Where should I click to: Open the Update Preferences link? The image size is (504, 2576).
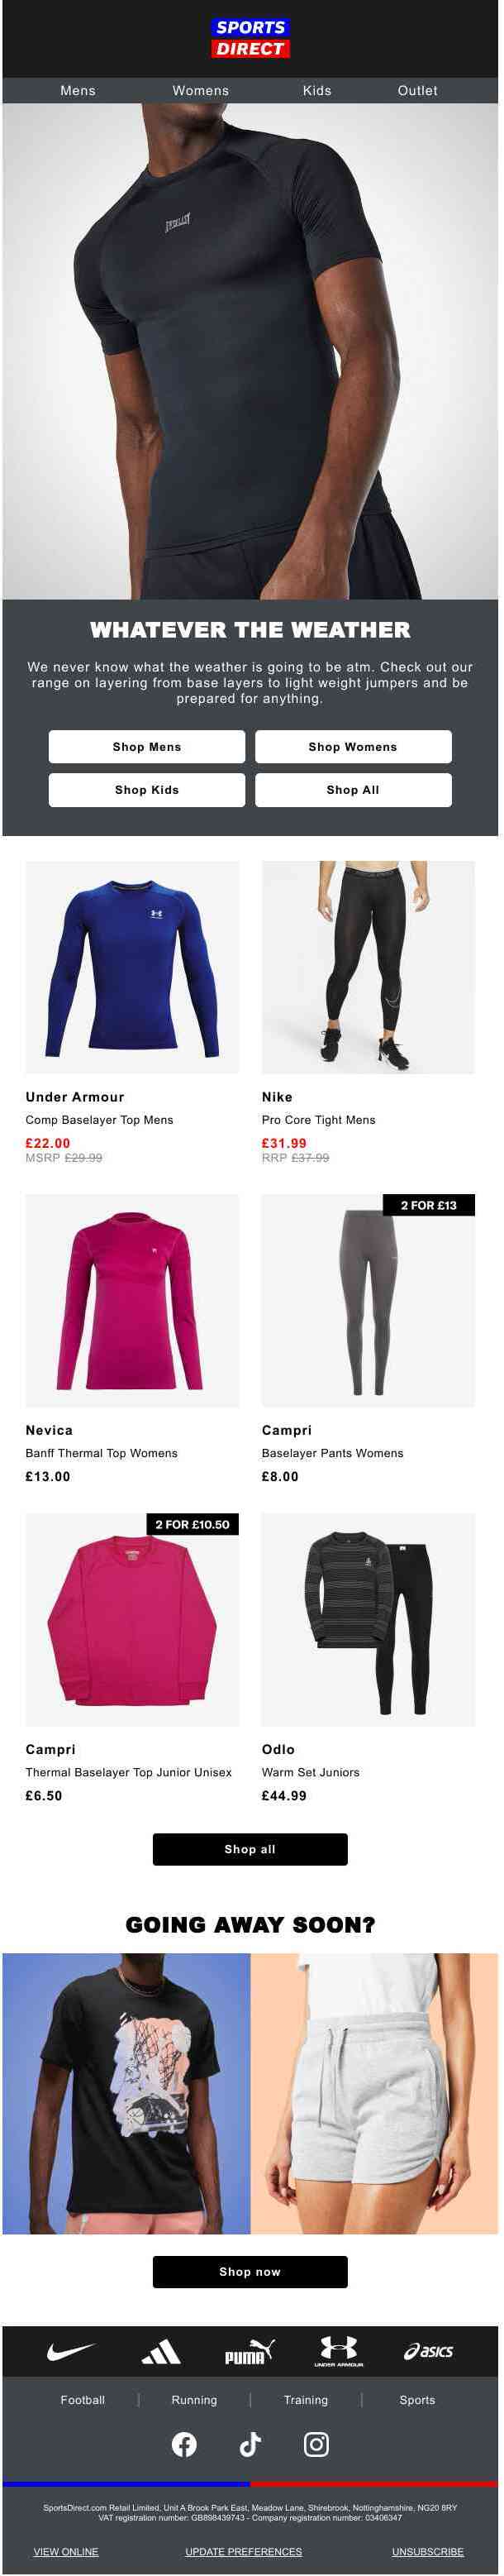243,2552
